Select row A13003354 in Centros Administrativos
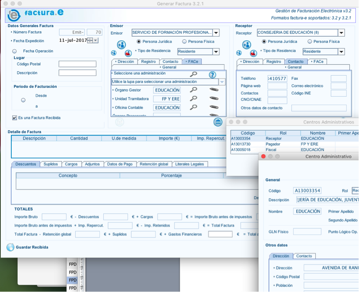 (x=295, y=139)
